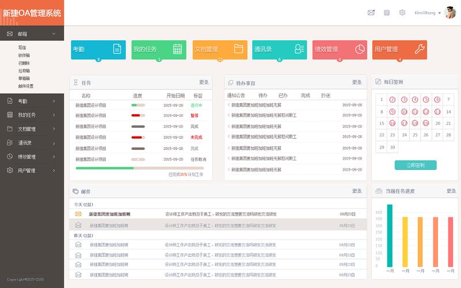
Task: Open 邮件设置 in the sidebar
Action: tap(25, 86)
